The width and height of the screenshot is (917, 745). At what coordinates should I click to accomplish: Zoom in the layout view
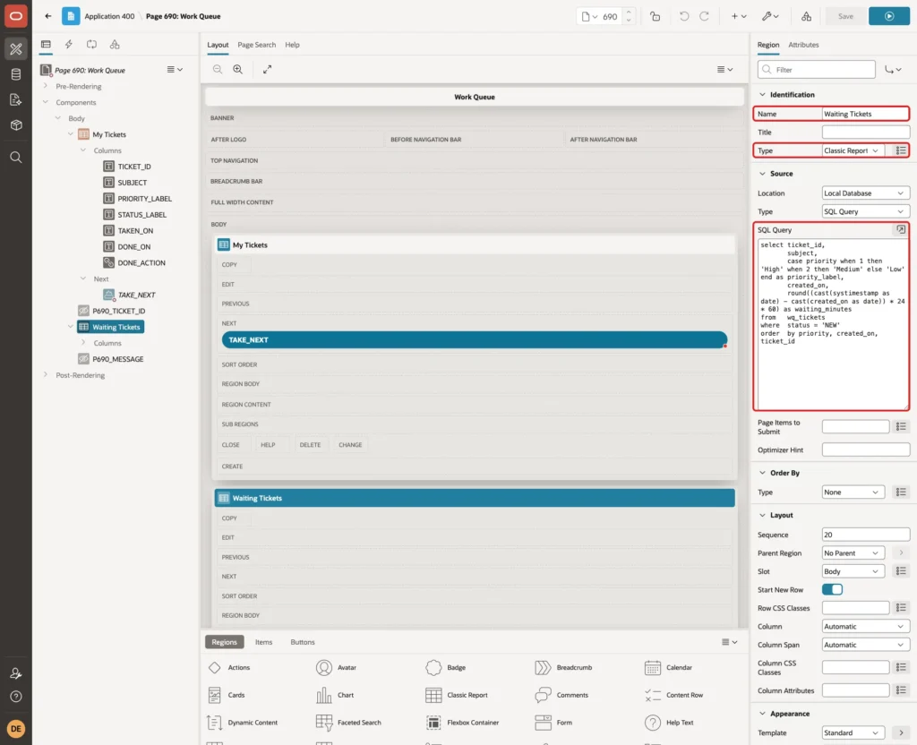click(x=238, y=69)
